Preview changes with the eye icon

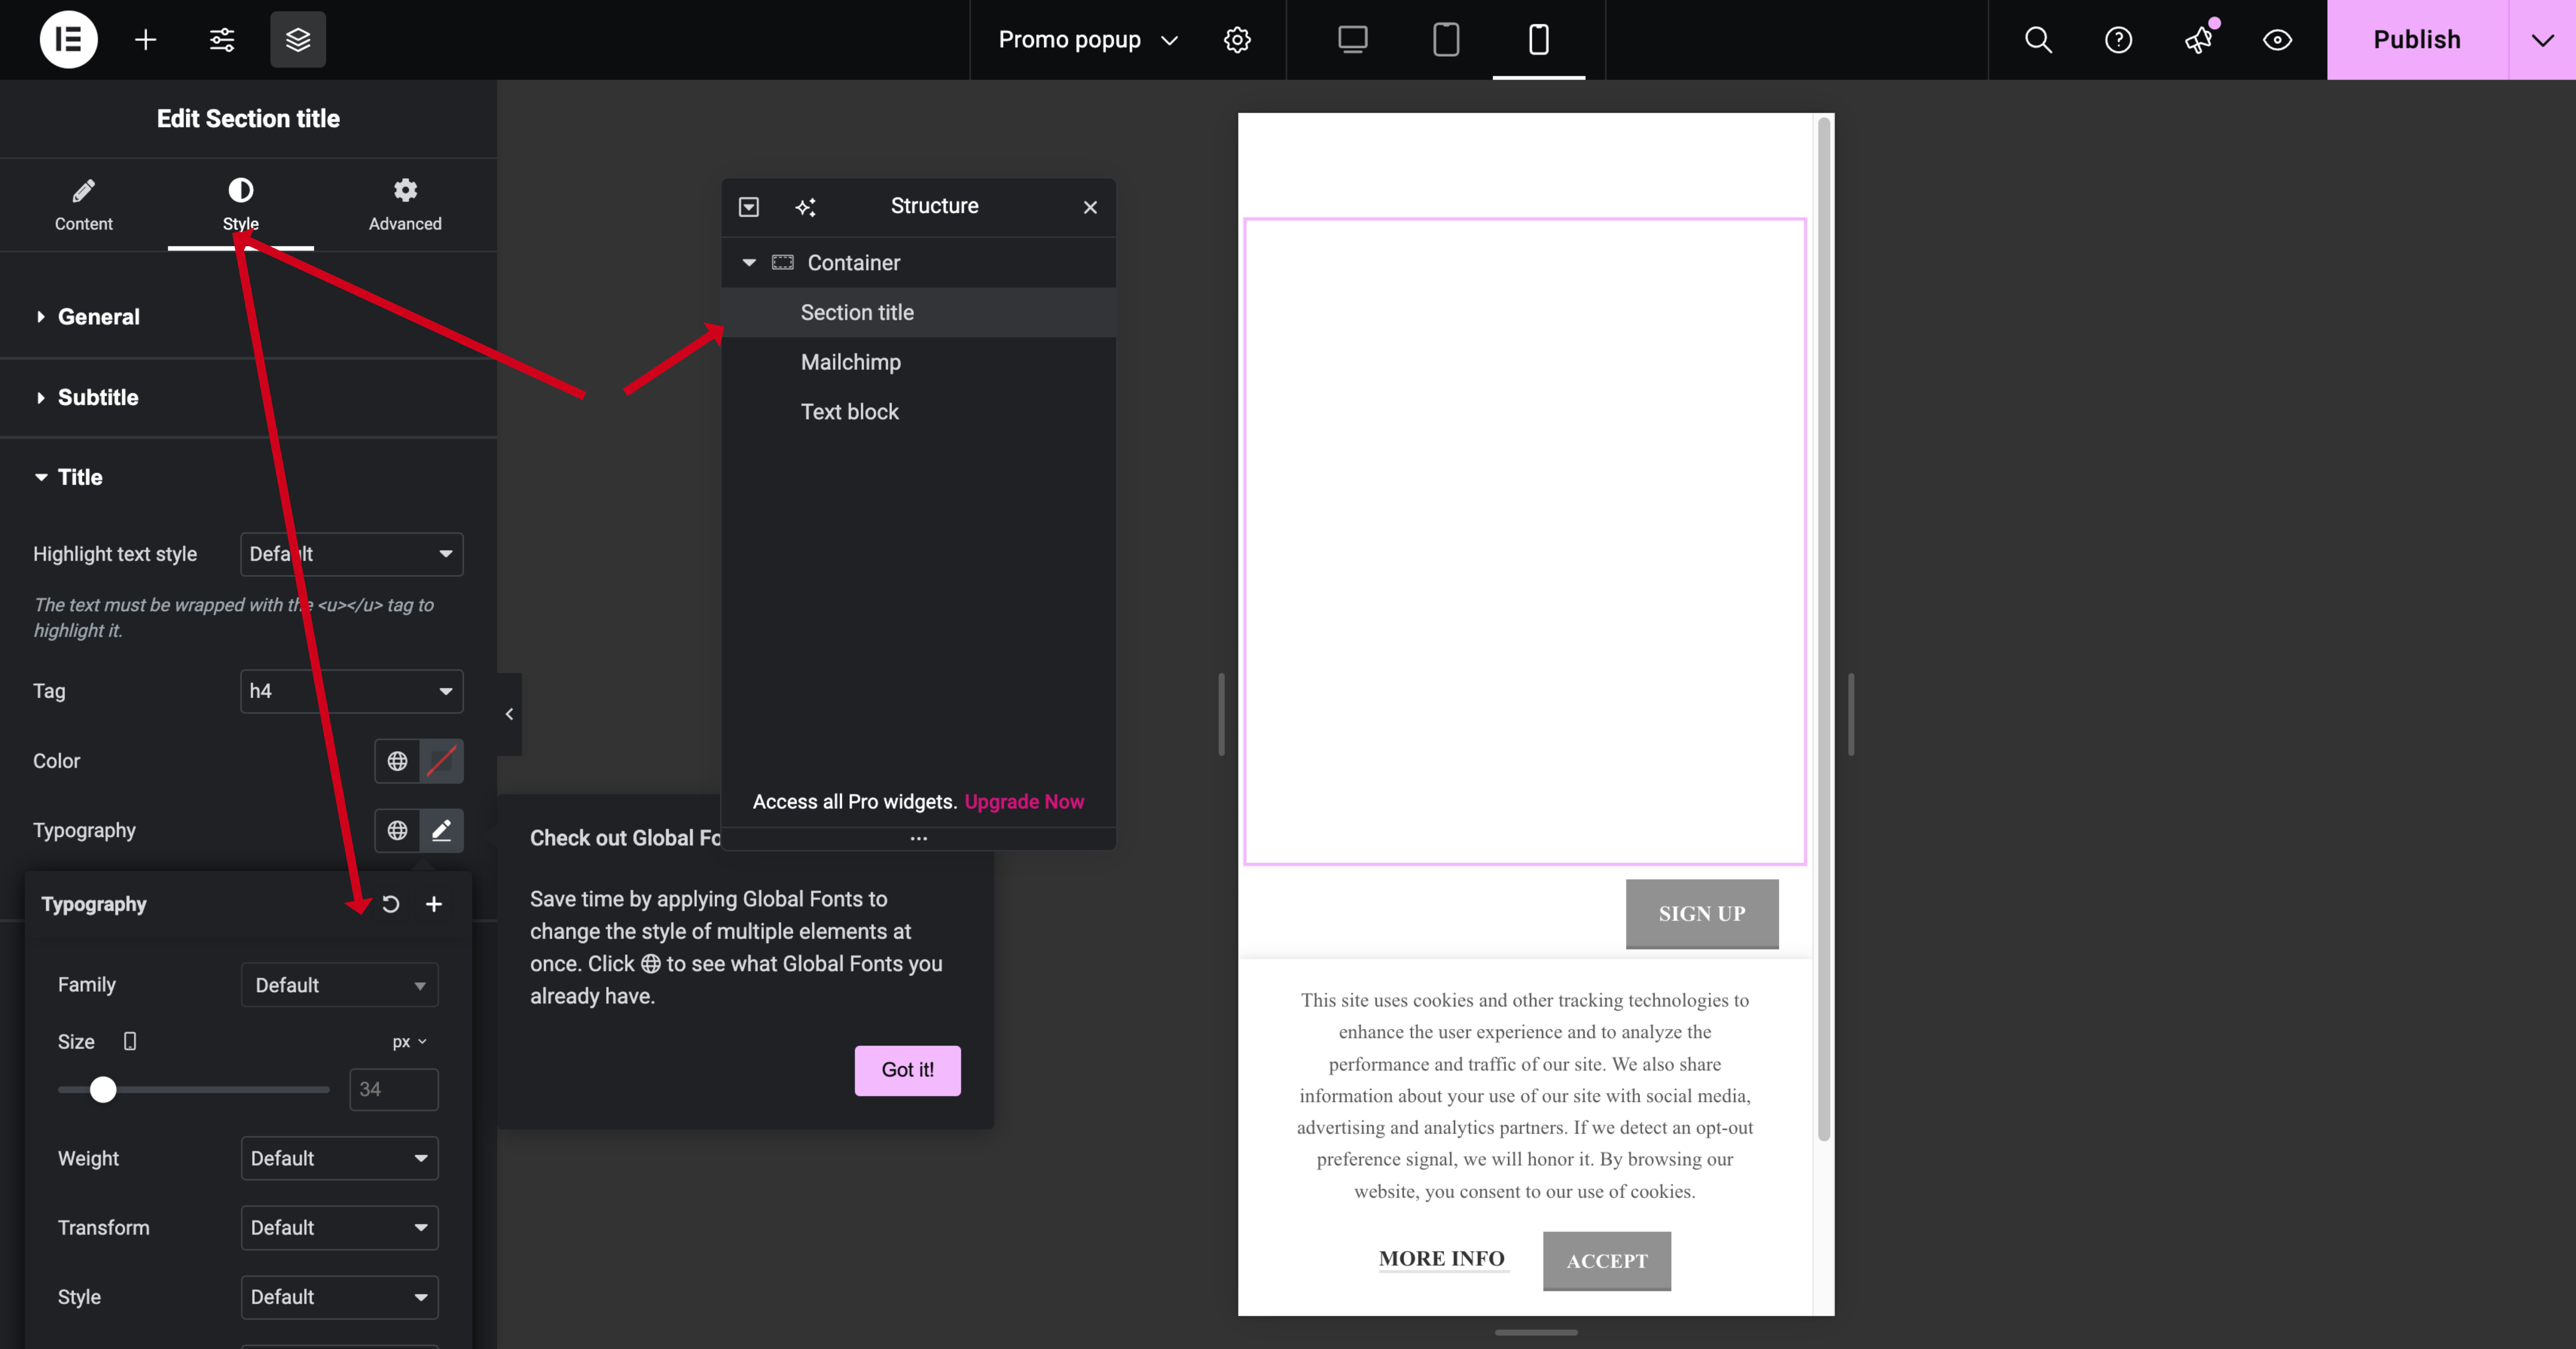2277,40
